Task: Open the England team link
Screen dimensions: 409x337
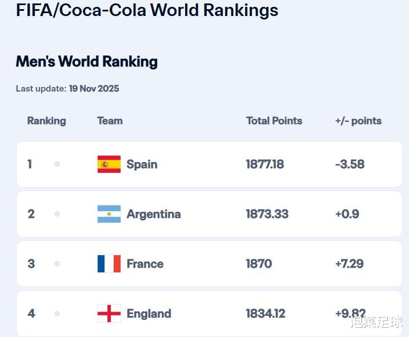Action: [x=149, y=314]
